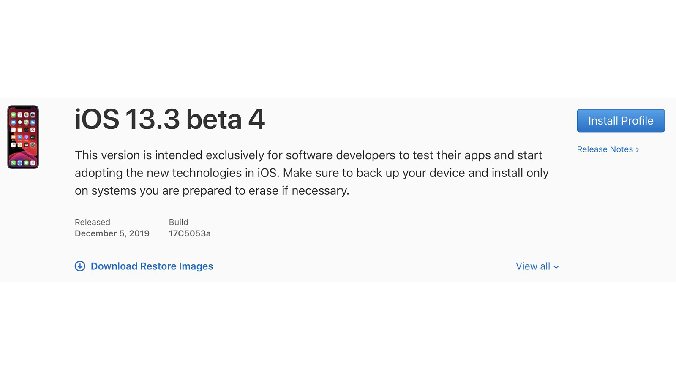
Task: Click the iPhone home screen thumbnail
Action: click(x=23, y=137)
